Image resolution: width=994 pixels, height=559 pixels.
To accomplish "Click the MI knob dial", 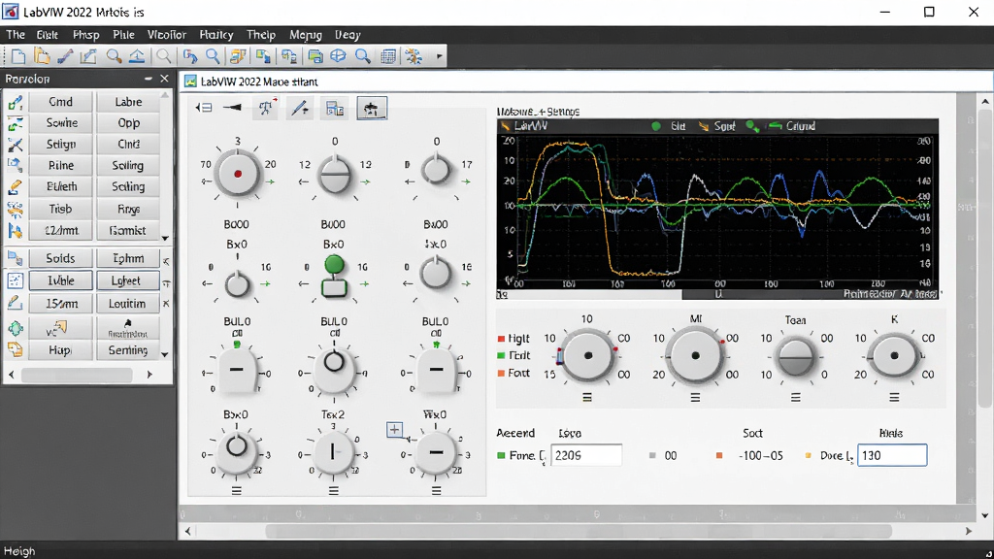I will [x=695, y=355].
